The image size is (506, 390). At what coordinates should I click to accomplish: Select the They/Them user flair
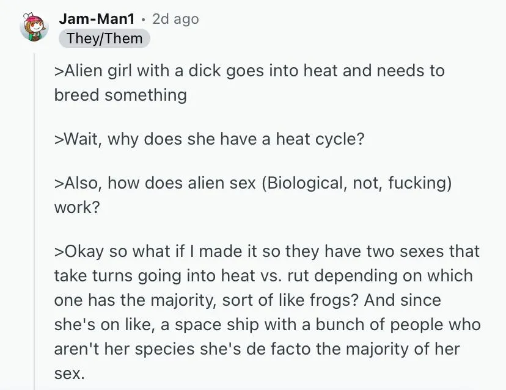coord(105,38)
